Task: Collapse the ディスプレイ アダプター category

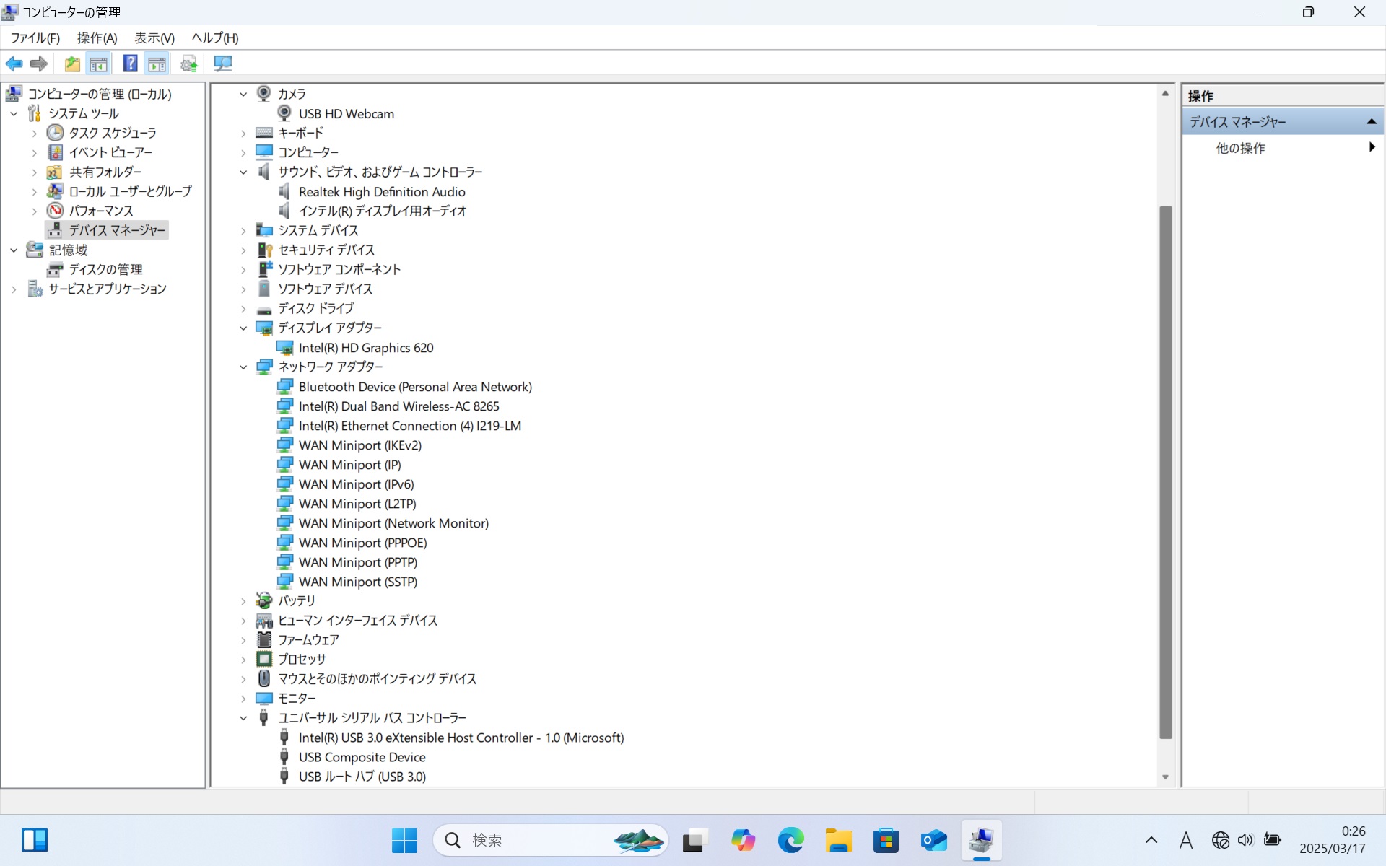Action: tap(243, 328)
